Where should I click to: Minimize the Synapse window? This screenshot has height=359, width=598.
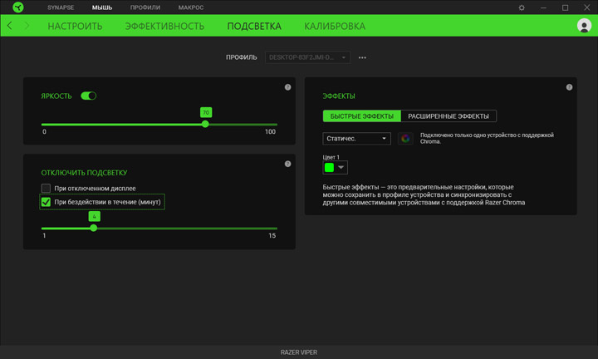[x=543, y=7]
